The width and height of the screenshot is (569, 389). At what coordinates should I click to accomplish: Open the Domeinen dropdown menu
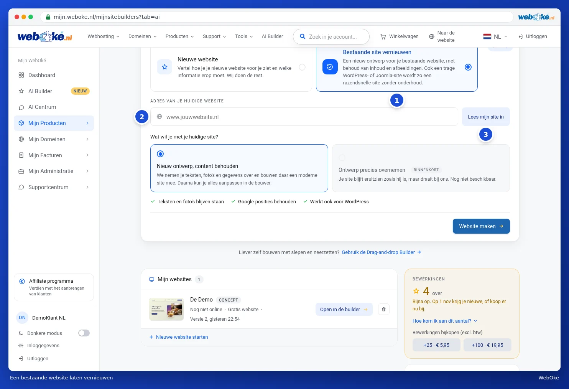pos(143,36)
